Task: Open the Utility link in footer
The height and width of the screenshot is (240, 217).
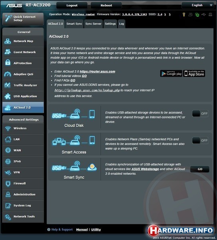Action: [96, 230]
